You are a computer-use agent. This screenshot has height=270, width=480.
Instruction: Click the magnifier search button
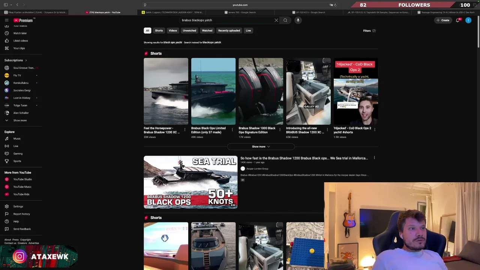point(285,20)
